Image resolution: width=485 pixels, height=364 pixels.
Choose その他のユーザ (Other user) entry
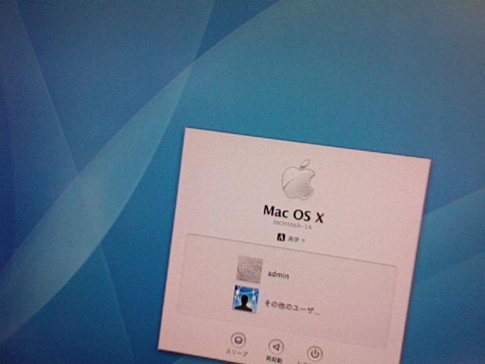292,306
